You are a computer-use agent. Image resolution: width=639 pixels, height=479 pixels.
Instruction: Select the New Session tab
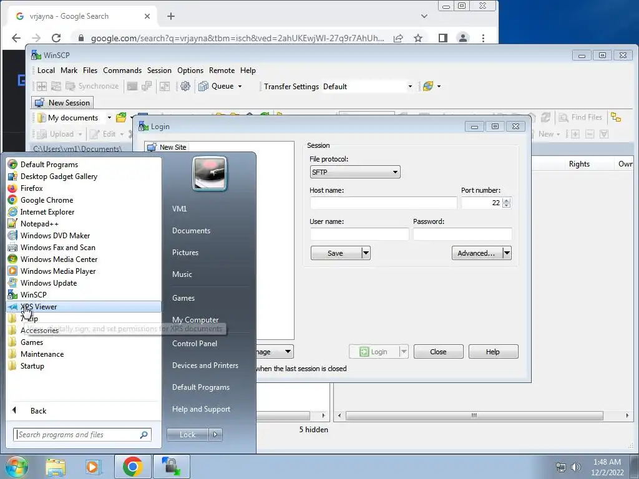click(x=62, y=103)
